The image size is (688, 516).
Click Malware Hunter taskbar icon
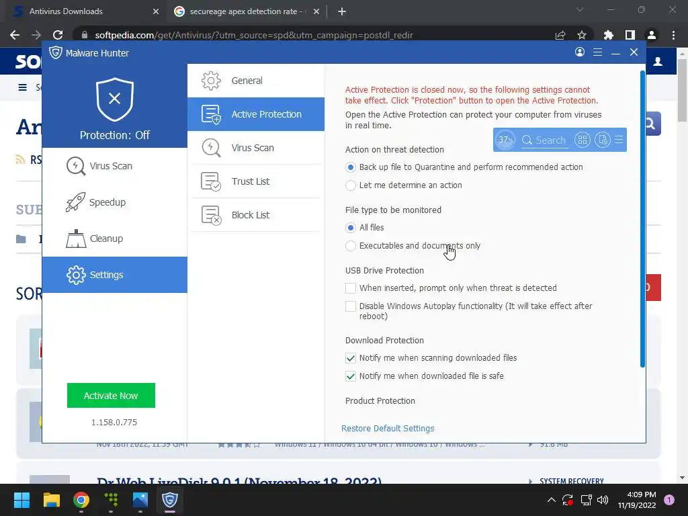170,500
